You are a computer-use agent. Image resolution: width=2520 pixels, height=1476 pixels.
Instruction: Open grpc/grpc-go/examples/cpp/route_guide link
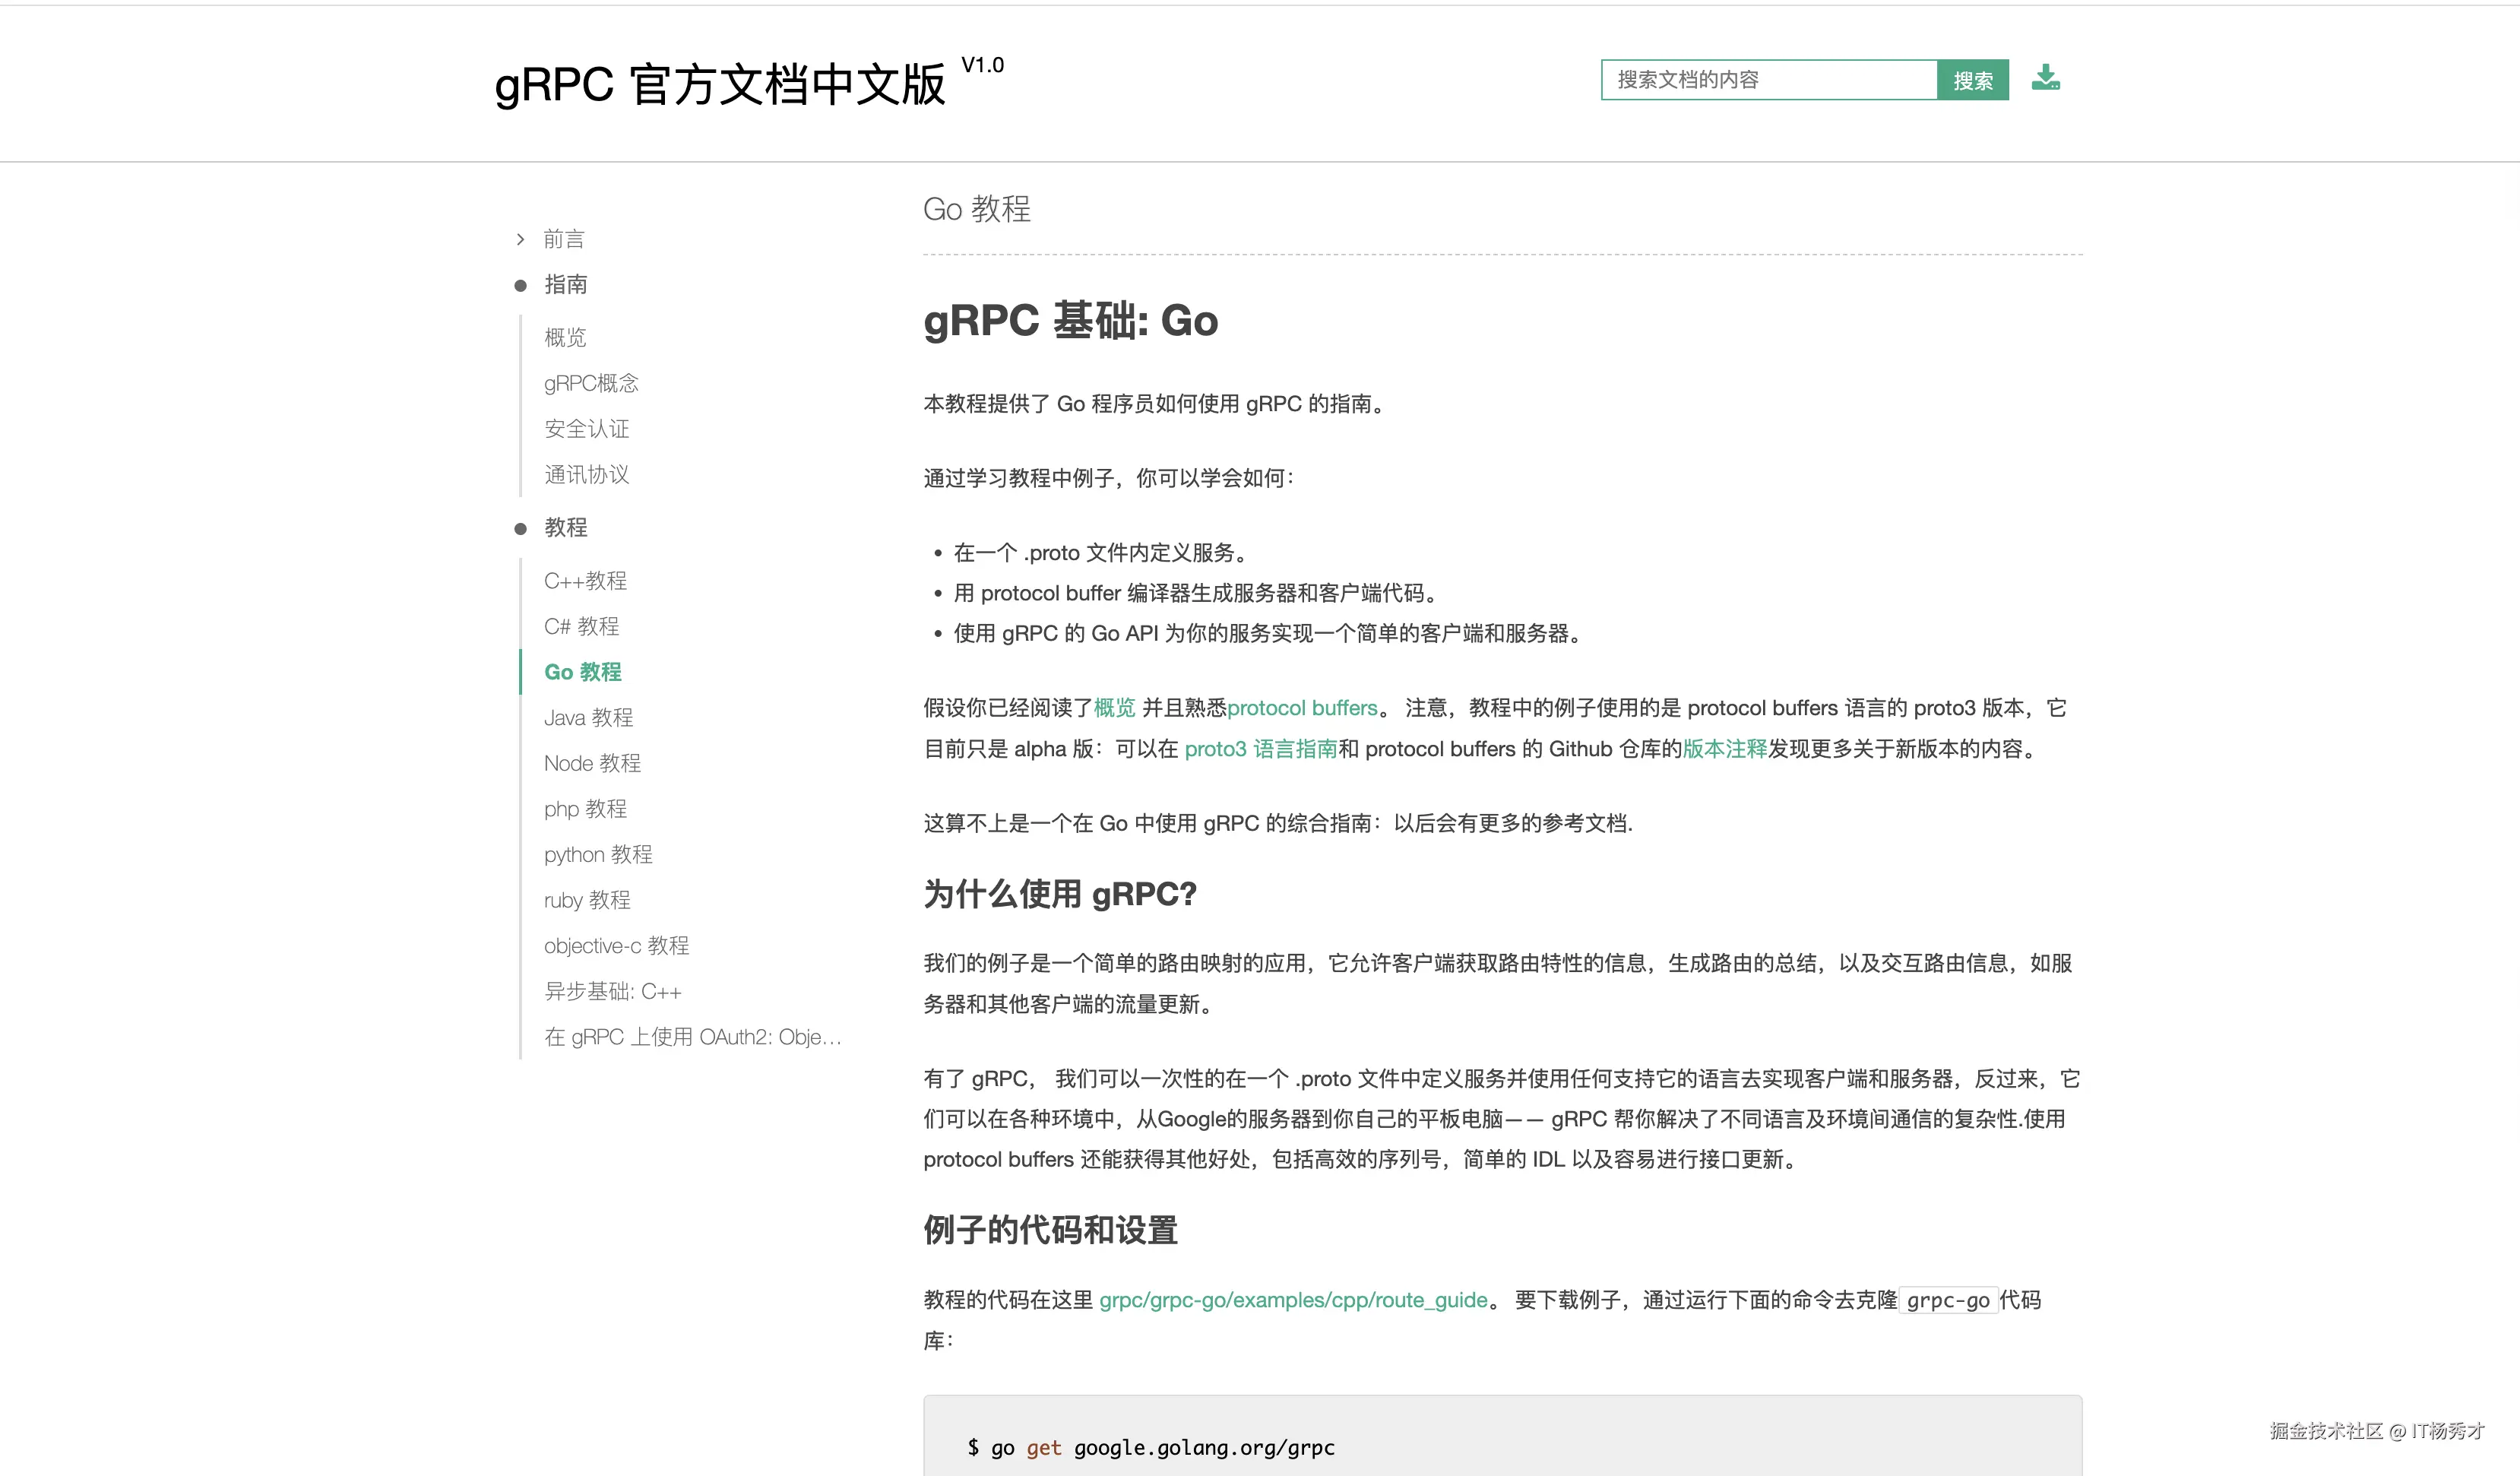pyautogui.click(x=1293, y=1300)
